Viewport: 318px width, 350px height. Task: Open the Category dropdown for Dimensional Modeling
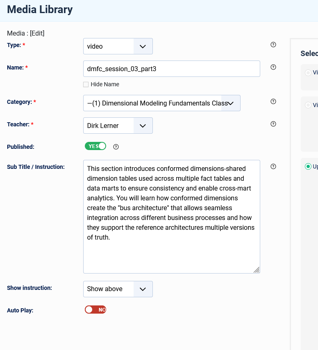162,103
